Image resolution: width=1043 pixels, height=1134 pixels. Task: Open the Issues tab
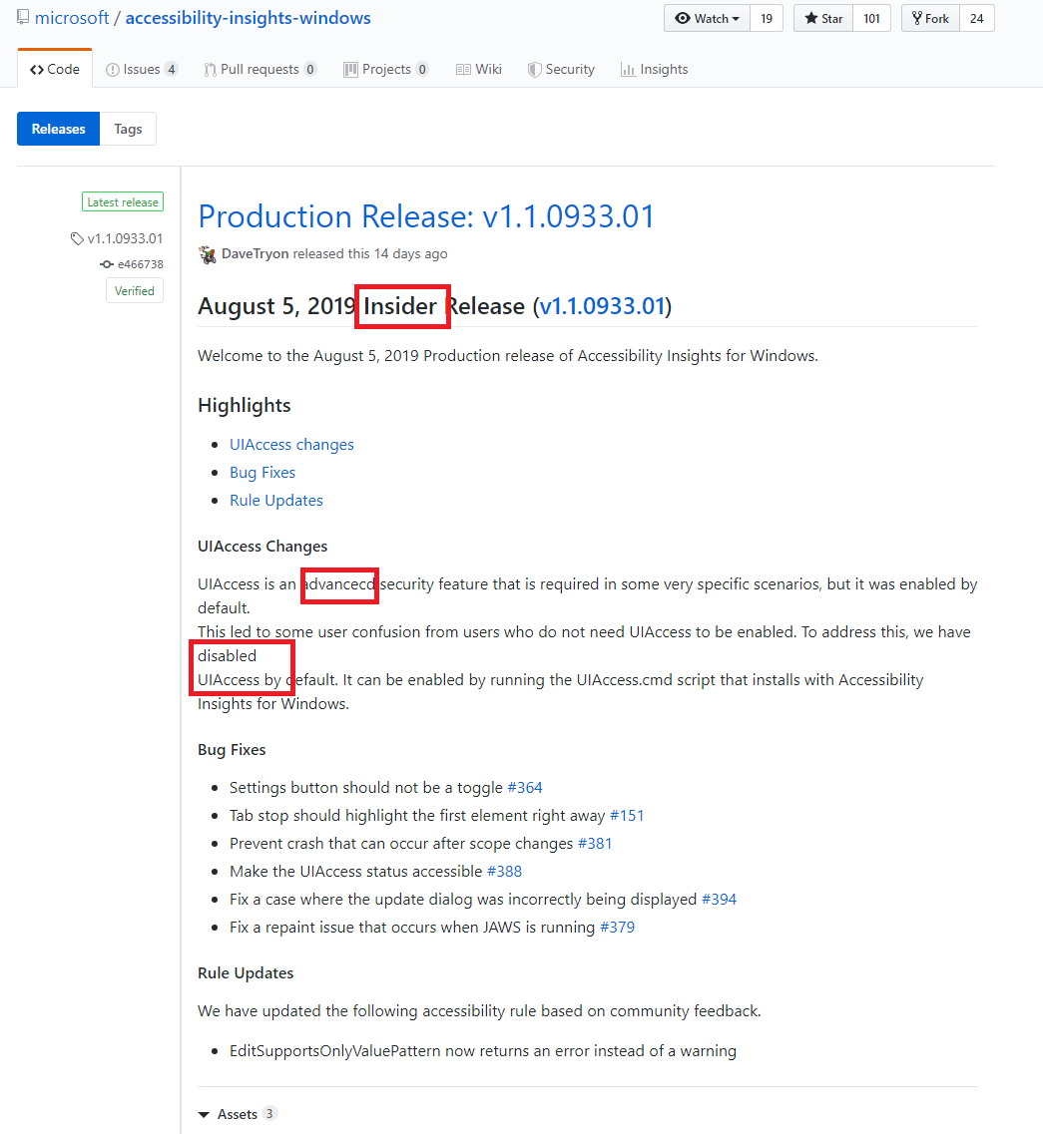[x=142, y=69]
